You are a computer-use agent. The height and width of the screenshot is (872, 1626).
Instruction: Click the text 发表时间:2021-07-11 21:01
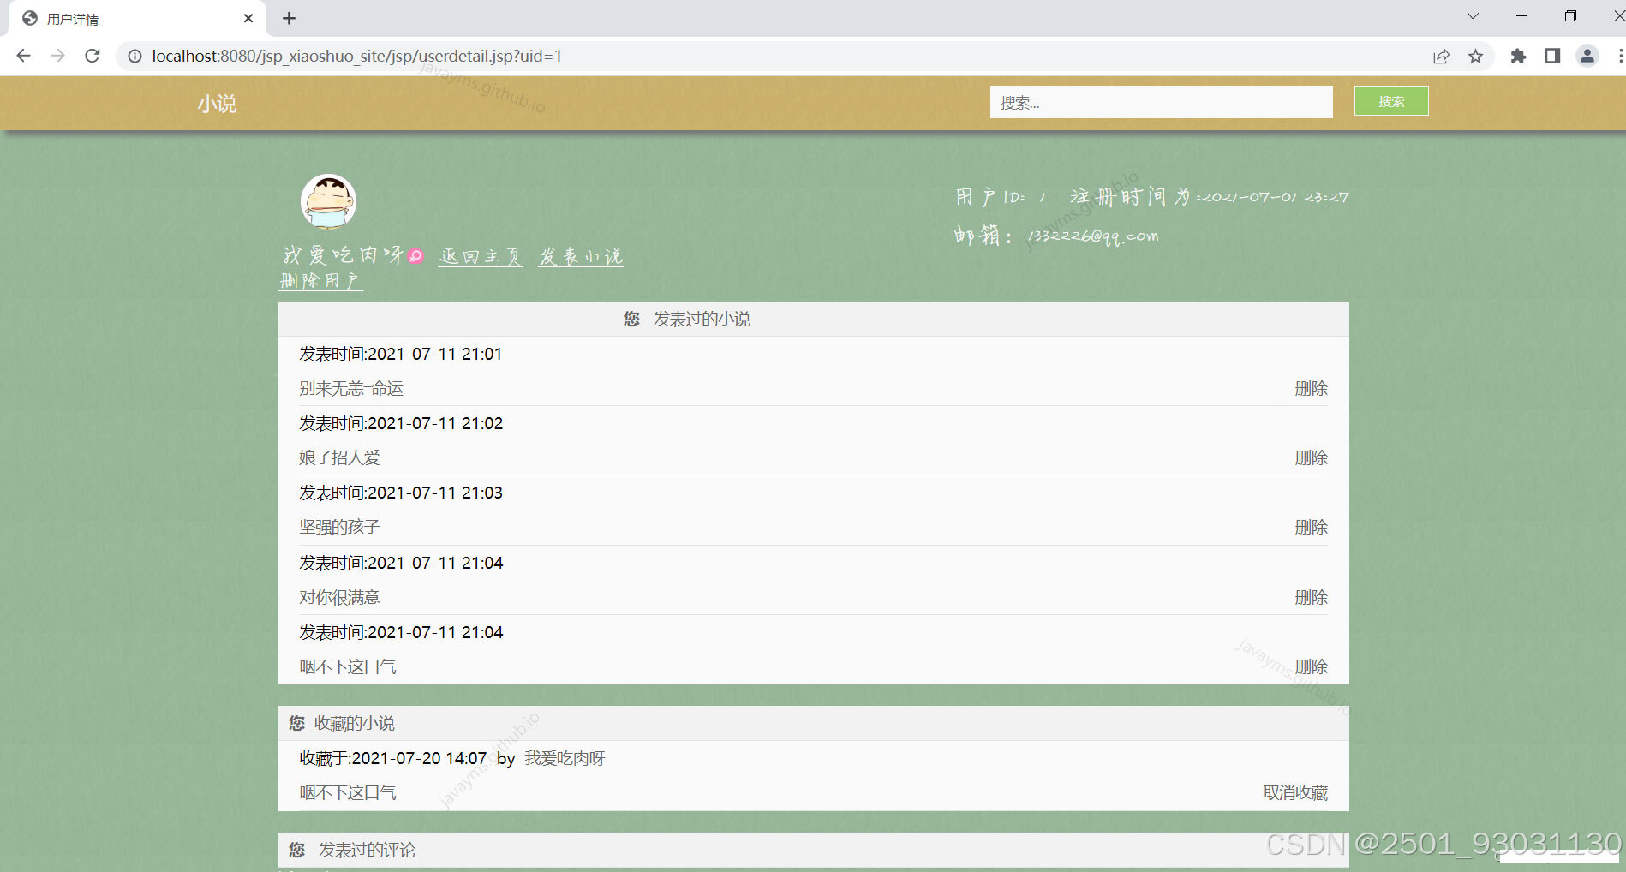(x=400, y=354)
